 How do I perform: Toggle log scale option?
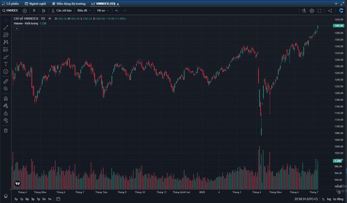tap(329, 199)
